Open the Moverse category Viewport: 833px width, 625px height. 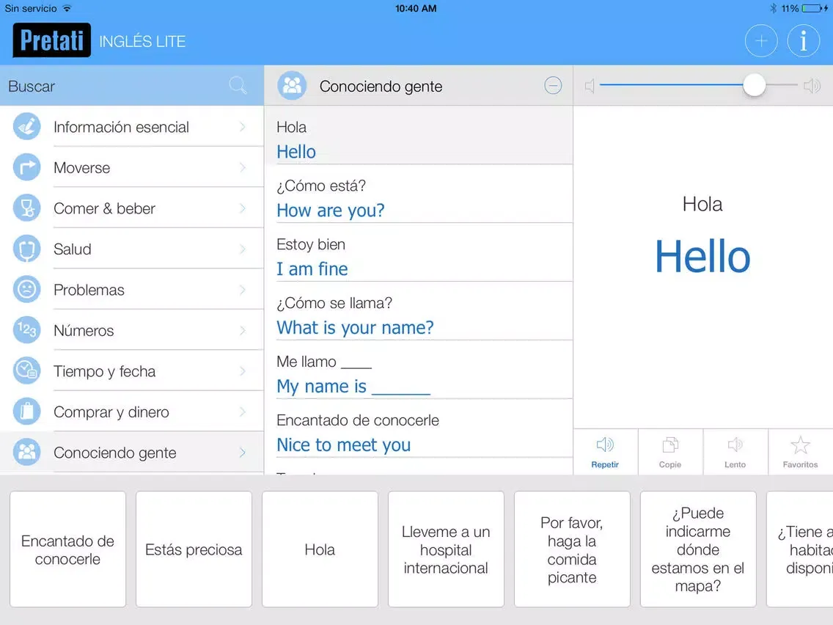(132, 167)
